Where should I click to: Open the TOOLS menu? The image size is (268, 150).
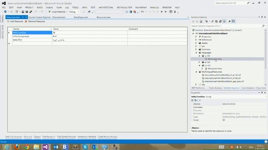point(75,7)
